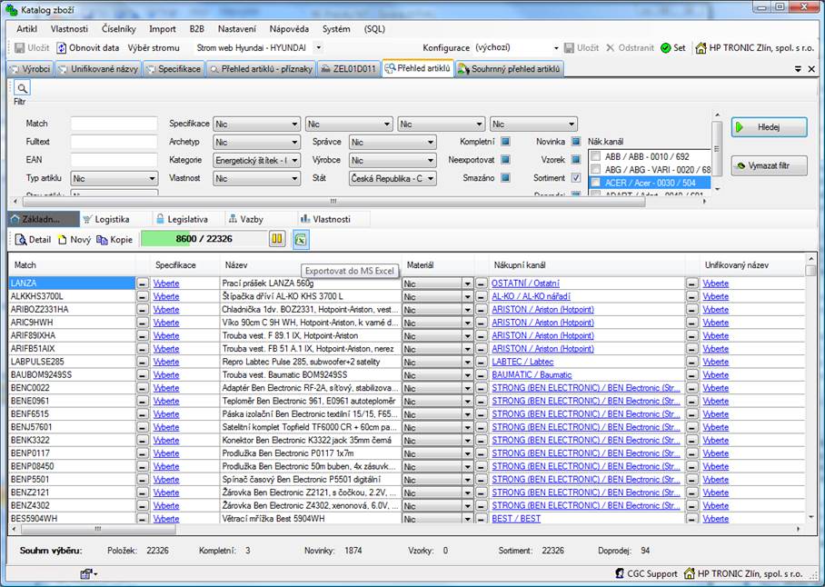Click into the Match filter input field
The width and height of the screenshot is (825, 587).
click(114, 124)
